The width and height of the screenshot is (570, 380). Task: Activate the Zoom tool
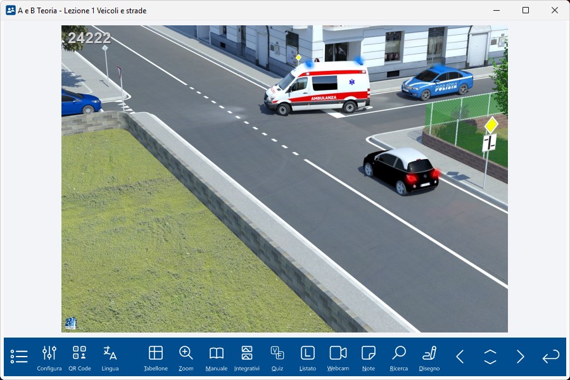(x=186, y=357)
